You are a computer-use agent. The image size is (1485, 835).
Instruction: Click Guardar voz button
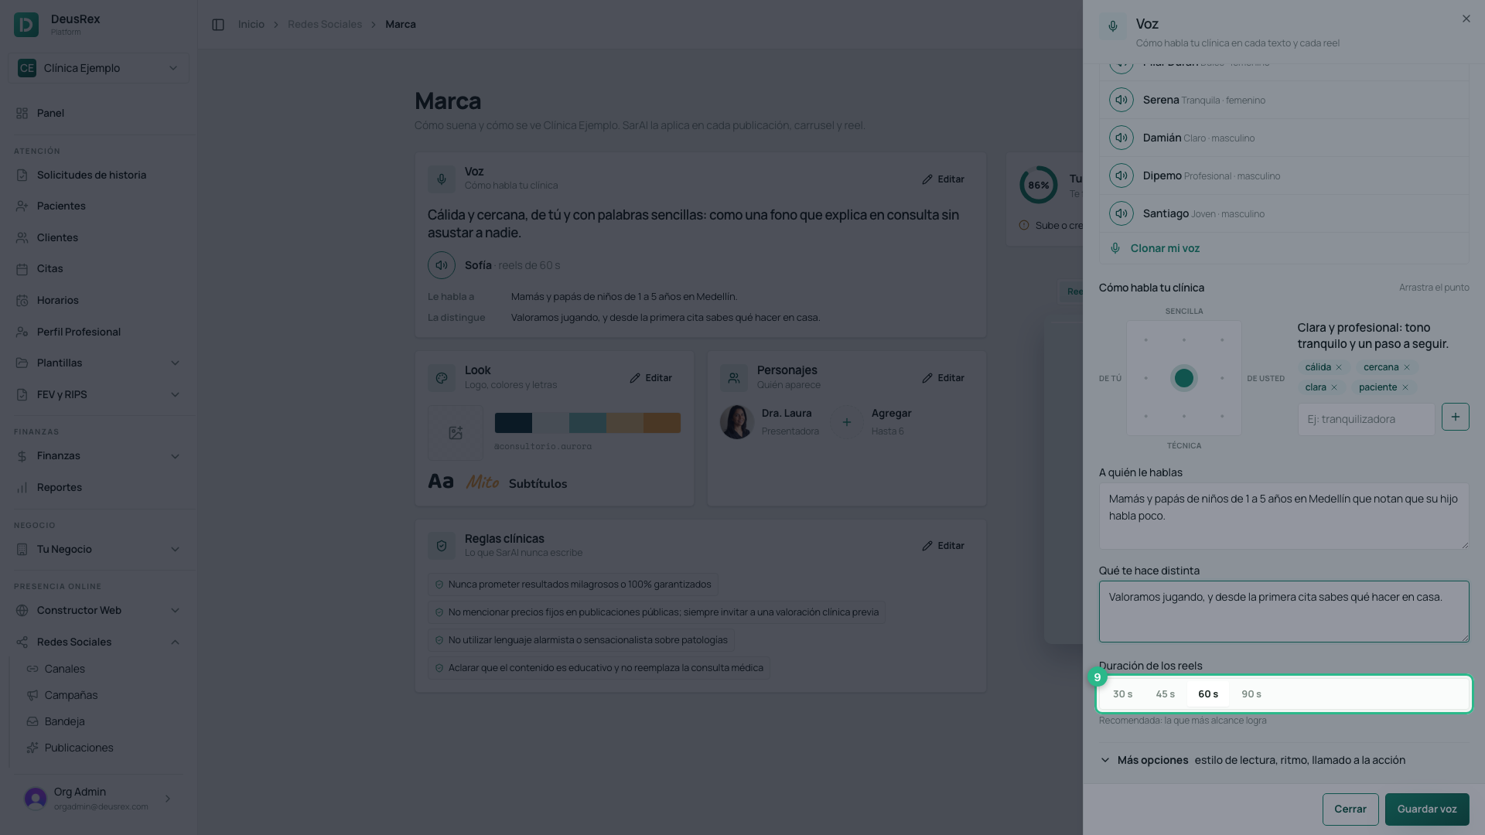point(1427,809)
